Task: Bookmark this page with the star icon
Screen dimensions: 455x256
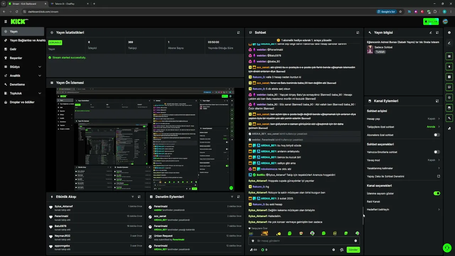Action: (400, 11)
